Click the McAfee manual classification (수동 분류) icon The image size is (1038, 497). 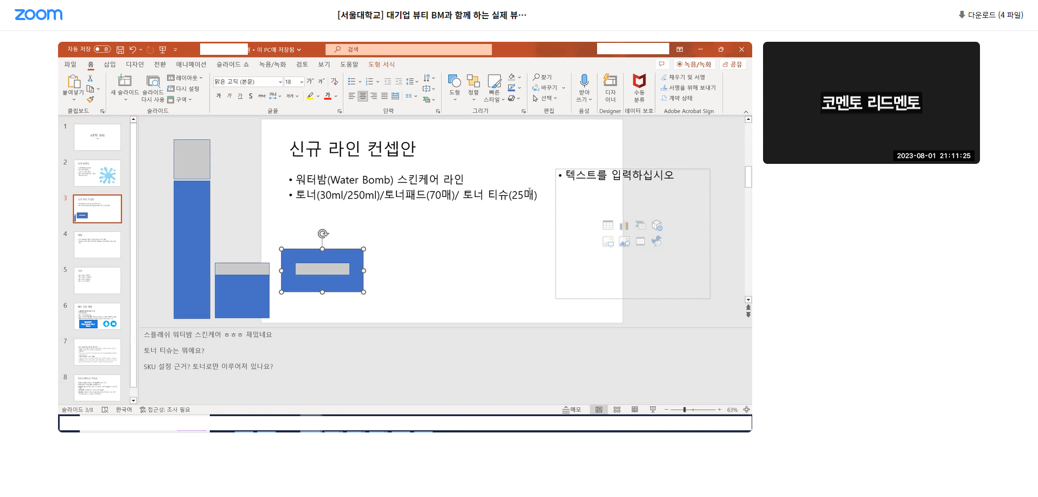pyautogui.click(x=639, y=81)
